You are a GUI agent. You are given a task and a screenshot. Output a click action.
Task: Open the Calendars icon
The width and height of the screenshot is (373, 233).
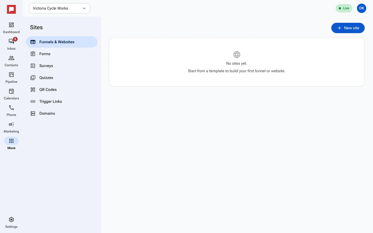(x=11, y=91)
